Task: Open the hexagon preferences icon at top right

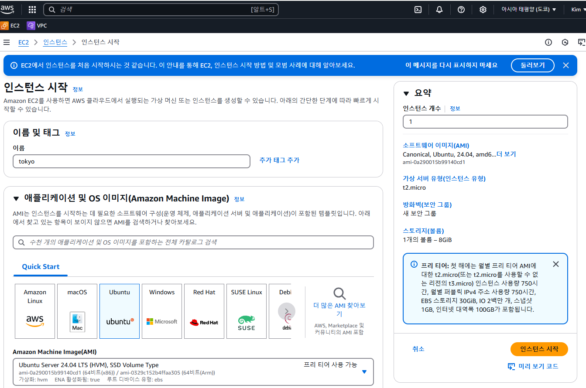Action: coord(565,42)
